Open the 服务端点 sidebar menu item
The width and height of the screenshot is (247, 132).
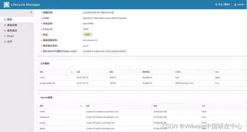click(17, 30)
